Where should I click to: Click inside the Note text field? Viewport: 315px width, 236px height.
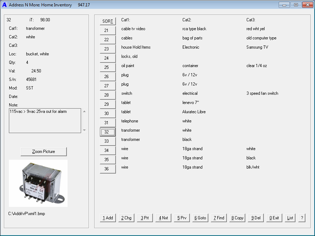pyautogui.click(x=44, y=120)
